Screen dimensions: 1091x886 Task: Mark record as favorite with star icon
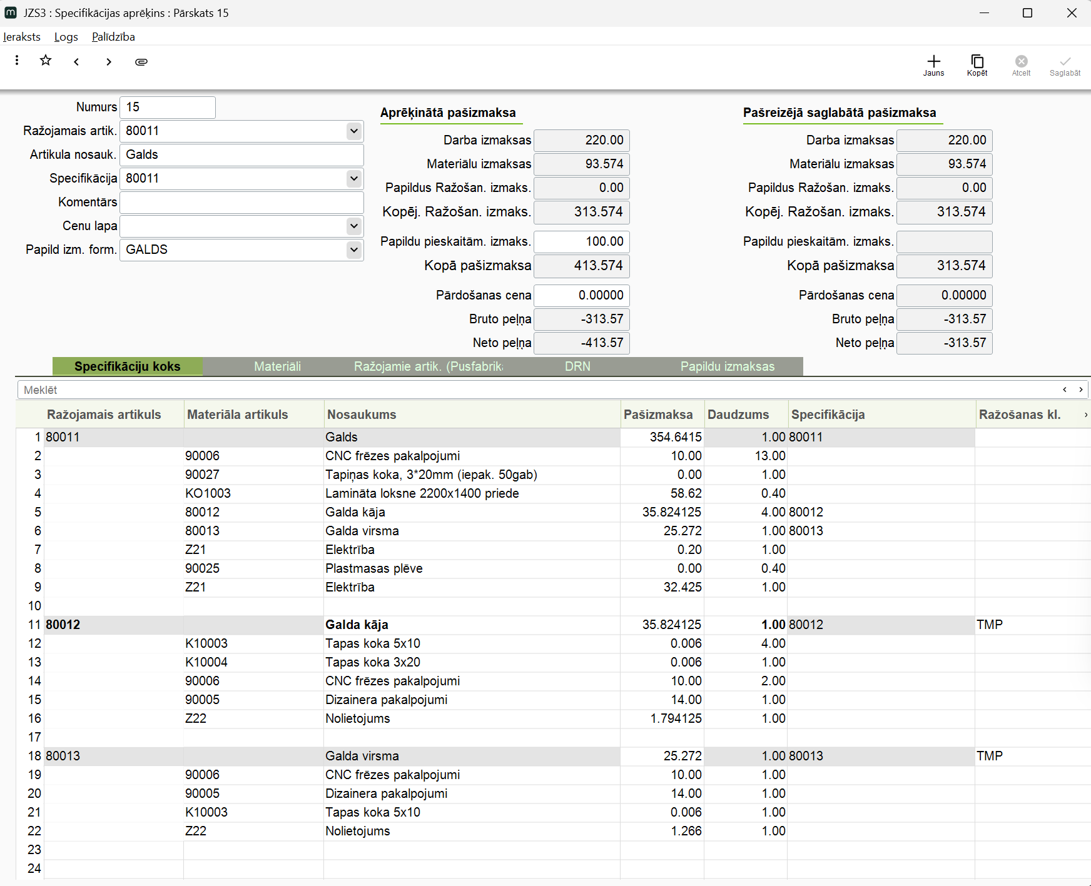[46, 61]
